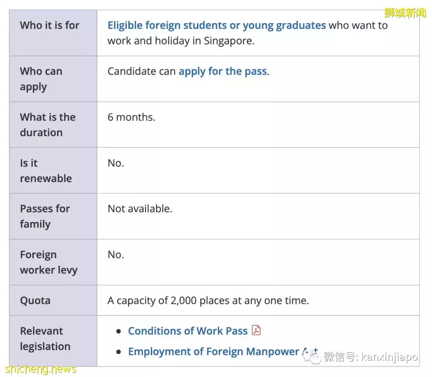Viewport: 432px width, 377px height.
Task: Open the PDF icon beside Conditions of Work Pass
Action: [x=256, y=331]
